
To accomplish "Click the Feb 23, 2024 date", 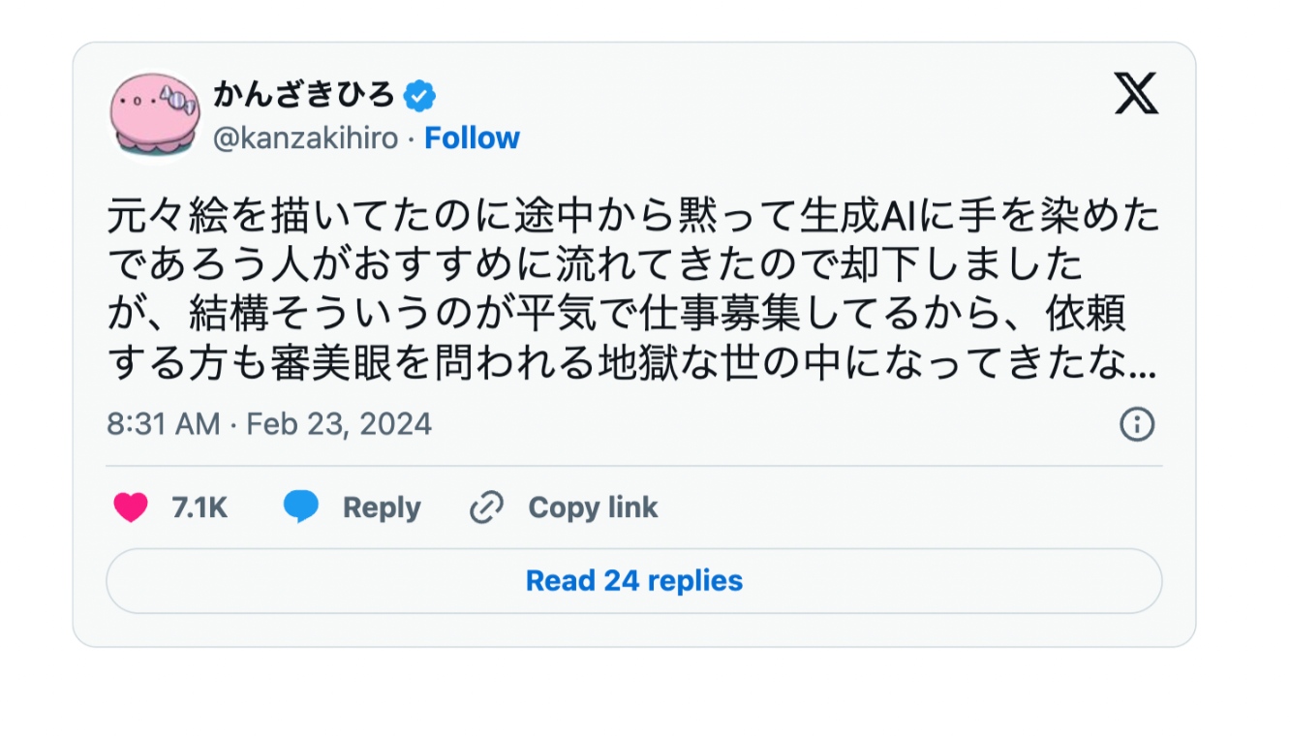I will [339, 424].
